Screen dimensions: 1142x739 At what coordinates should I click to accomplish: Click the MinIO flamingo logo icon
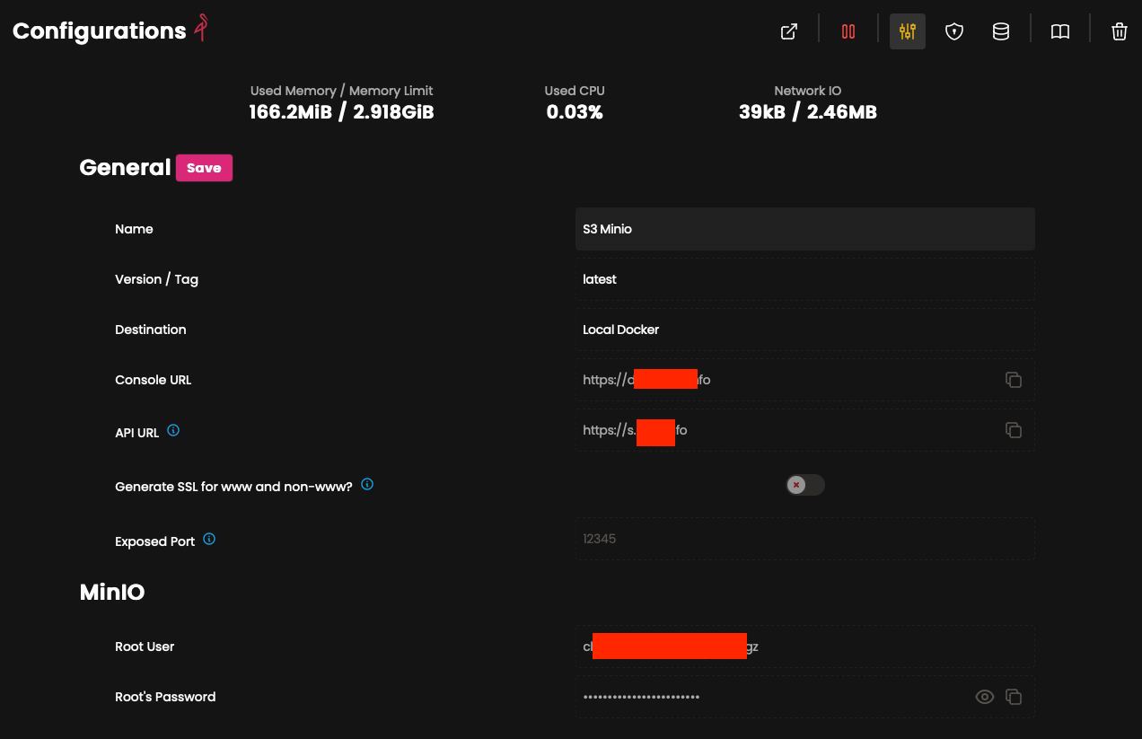(202, 28)
